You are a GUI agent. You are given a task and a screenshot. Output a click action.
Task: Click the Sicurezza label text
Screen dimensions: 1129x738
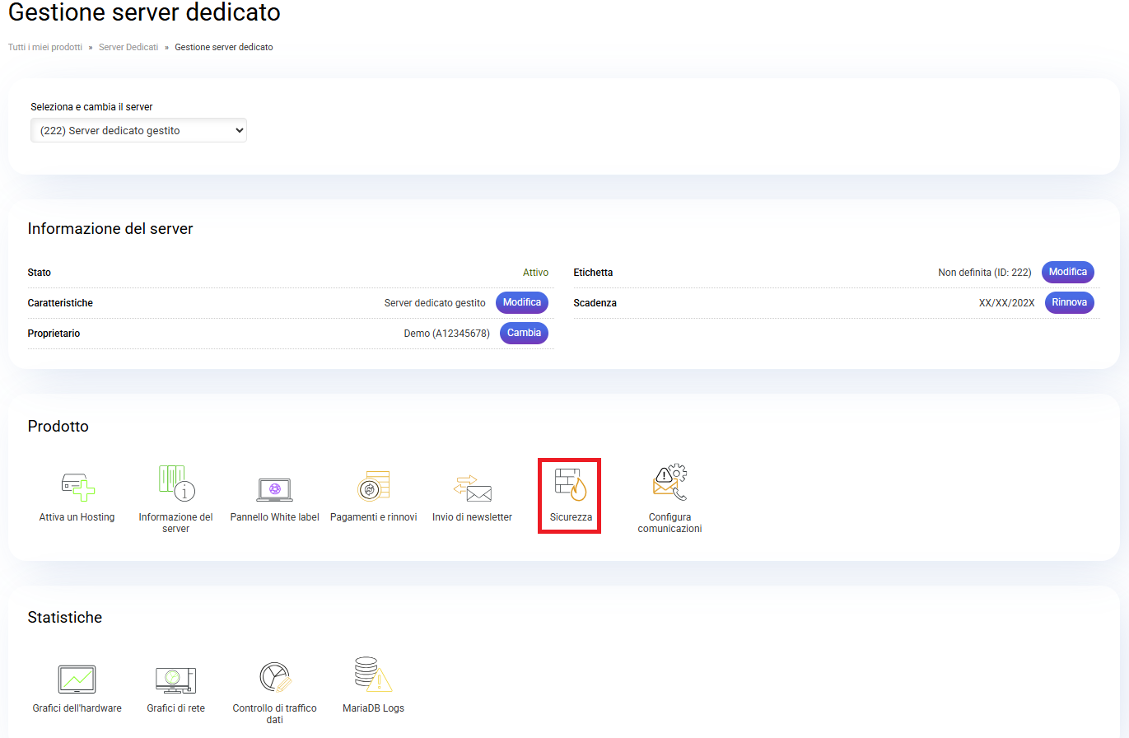click(x=571, y=517)
